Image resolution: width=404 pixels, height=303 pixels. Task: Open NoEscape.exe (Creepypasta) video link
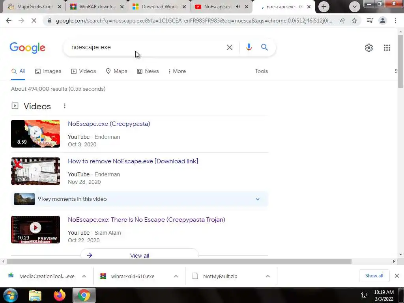coord(109,123)
